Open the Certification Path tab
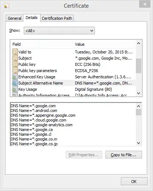 point(57,18)
